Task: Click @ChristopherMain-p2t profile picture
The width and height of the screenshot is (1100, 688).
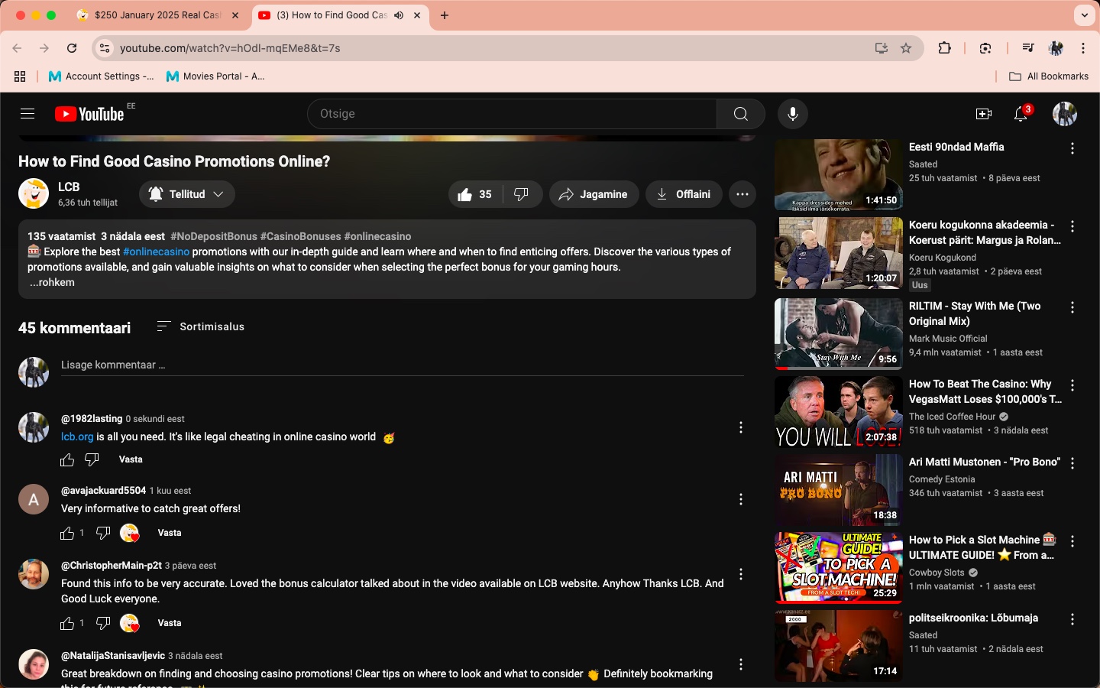Action: tap(34, 574)
